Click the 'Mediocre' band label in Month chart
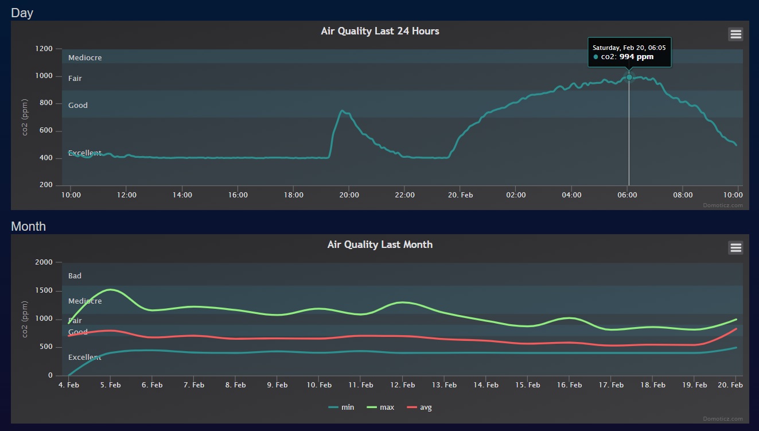 pos(85,301)
